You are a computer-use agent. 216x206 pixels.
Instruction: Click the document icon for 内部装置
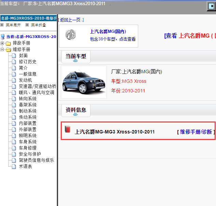14,124
